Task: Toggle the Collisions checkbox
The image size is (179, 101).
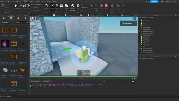Action: pyautogui.click(x=32, y=8)
